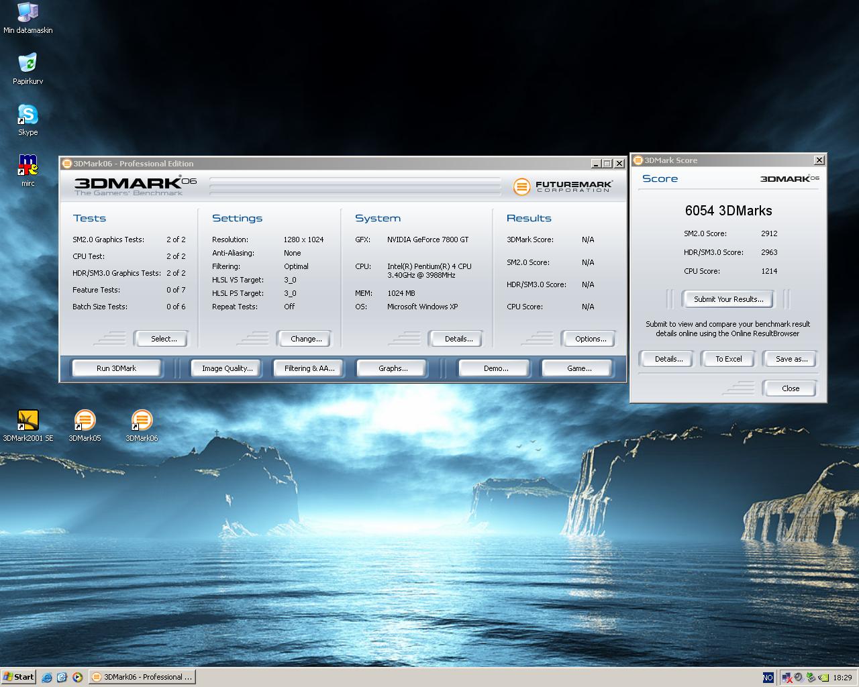Select the 3DMark05 desktop shortcut
Image resolution: width=859 pixels, height=687 pixels.
click(x=85, y=426)
